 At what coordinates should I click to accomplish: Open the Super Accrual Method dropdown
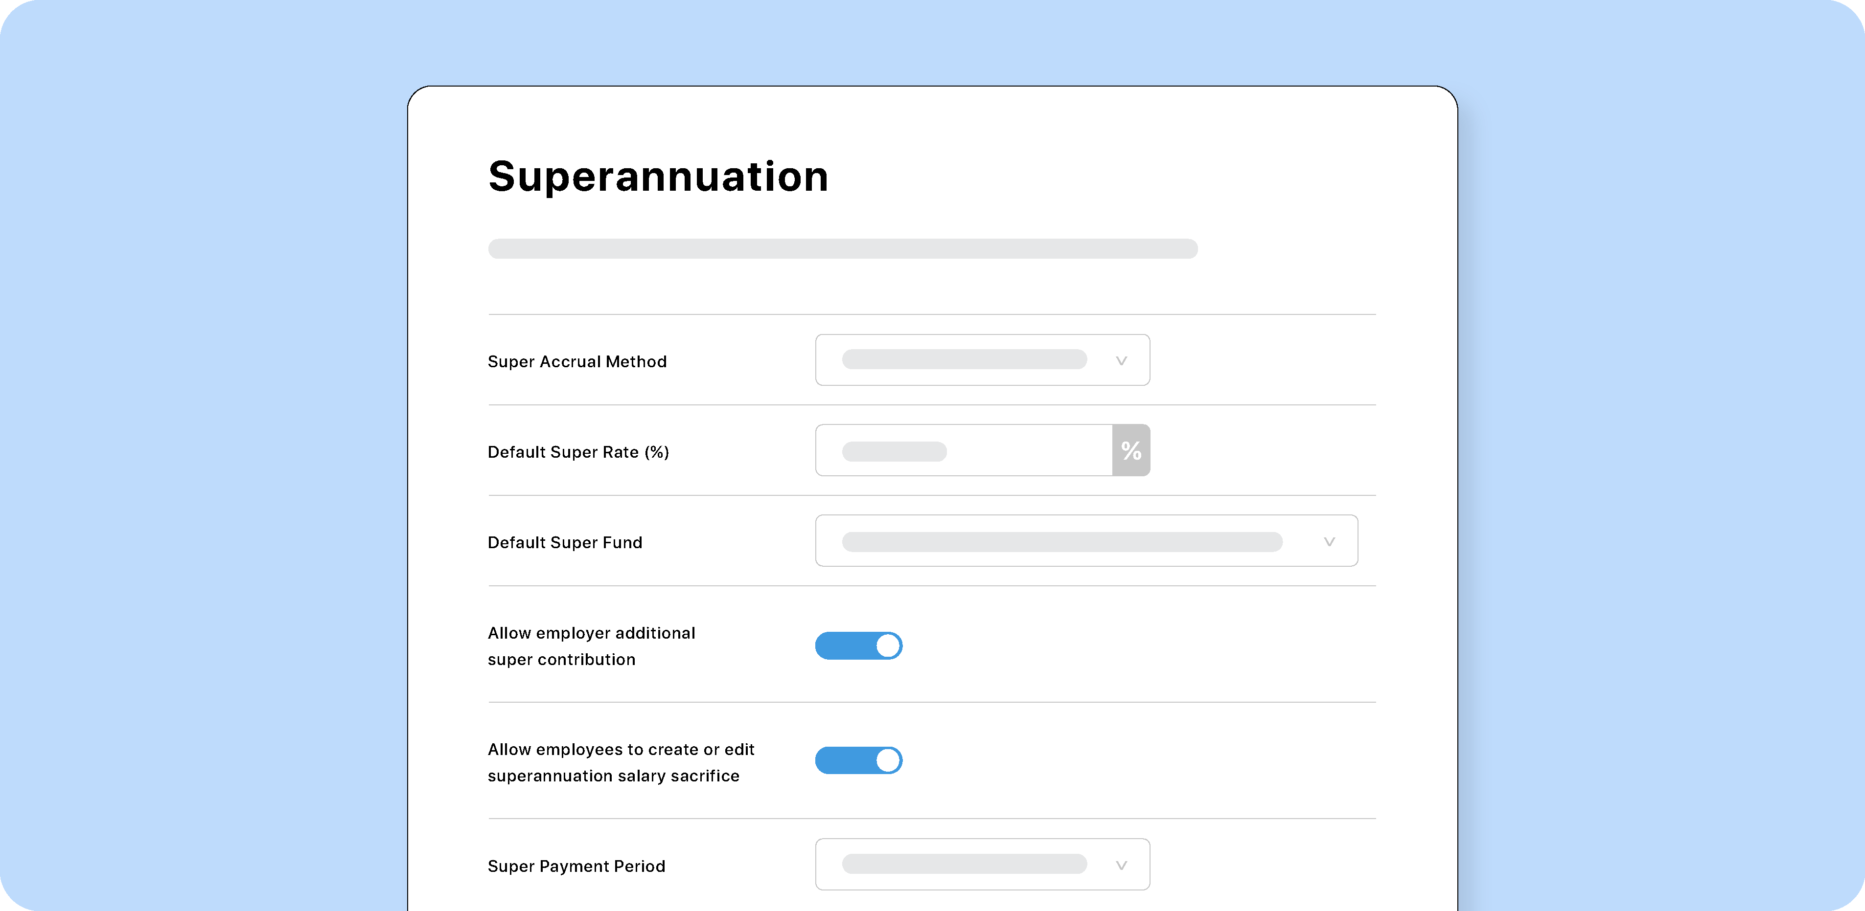(x=983, y=359)
